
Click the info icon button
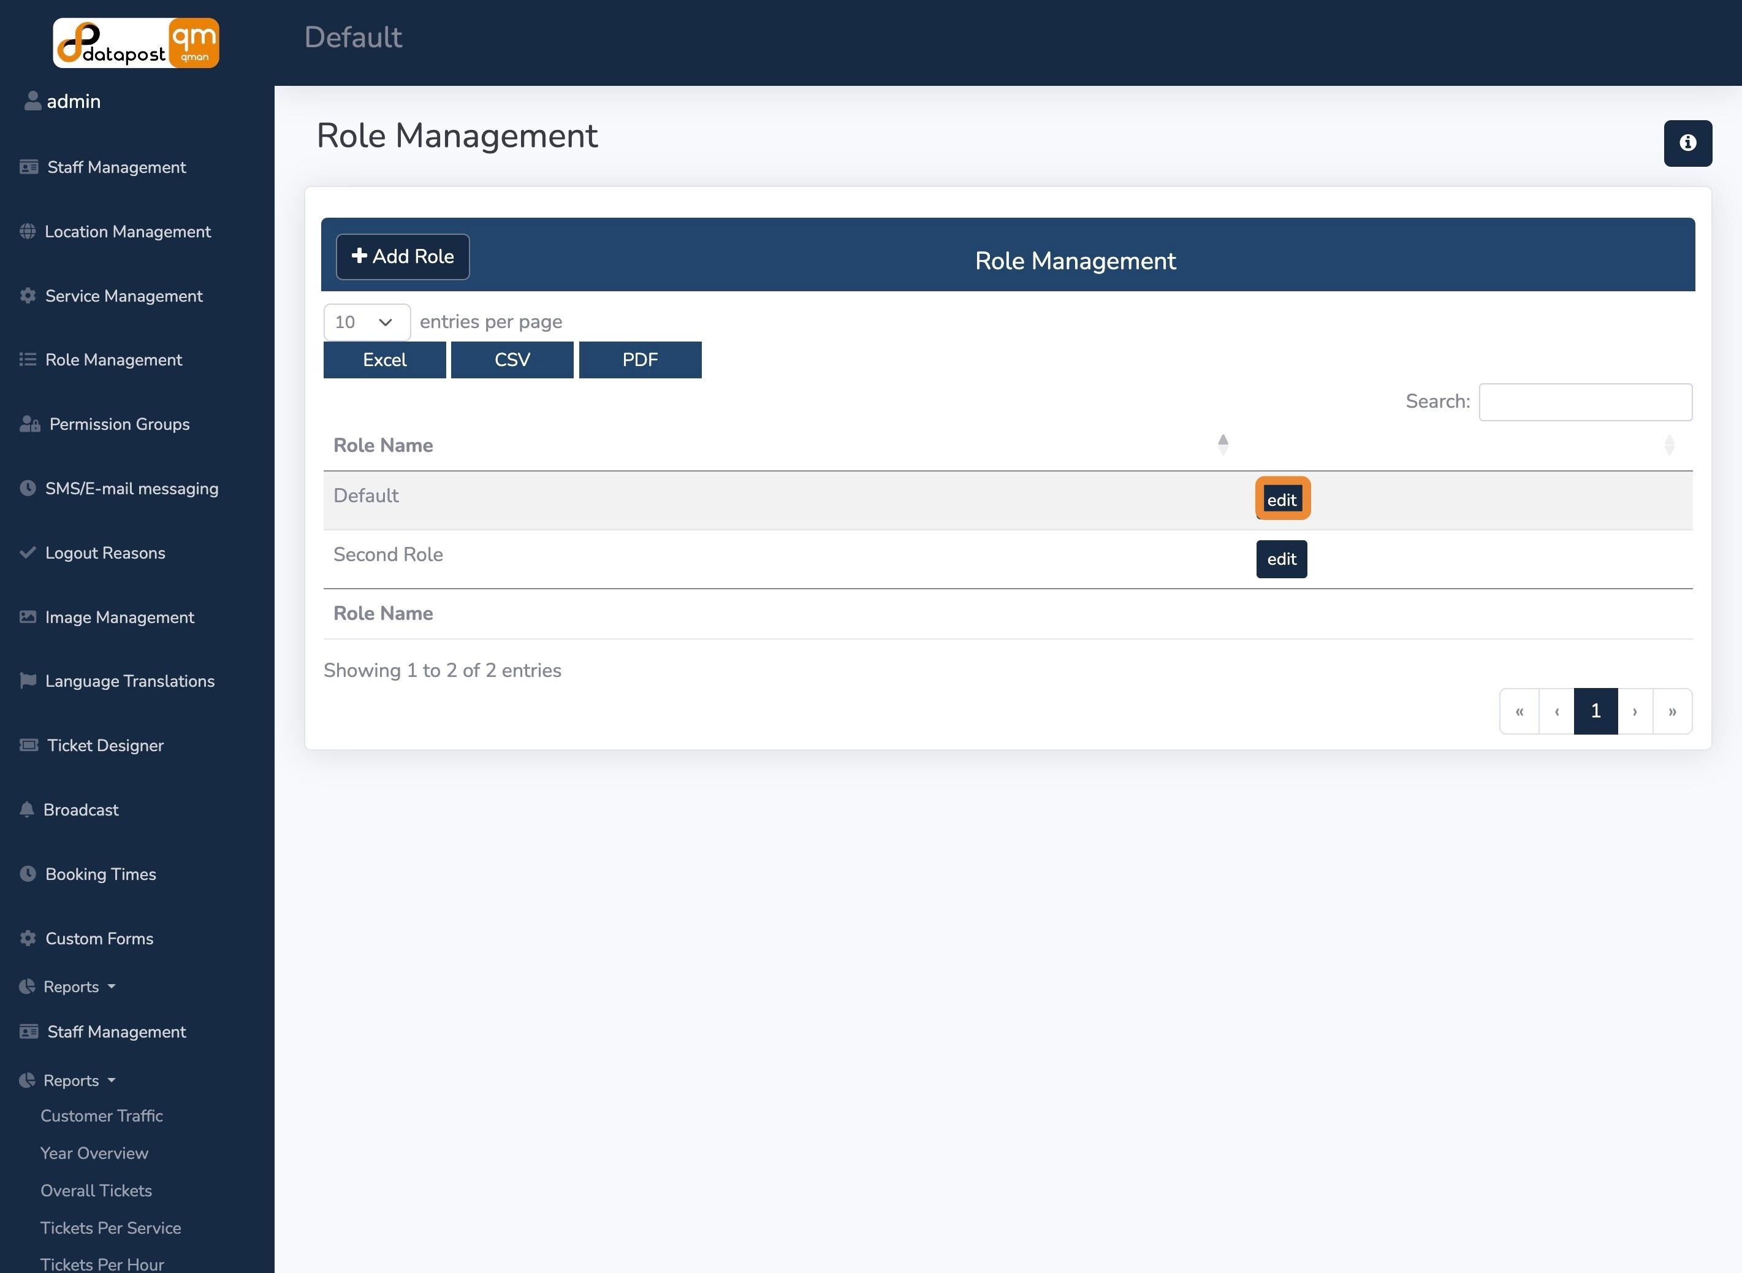[x=1687, y=143]
